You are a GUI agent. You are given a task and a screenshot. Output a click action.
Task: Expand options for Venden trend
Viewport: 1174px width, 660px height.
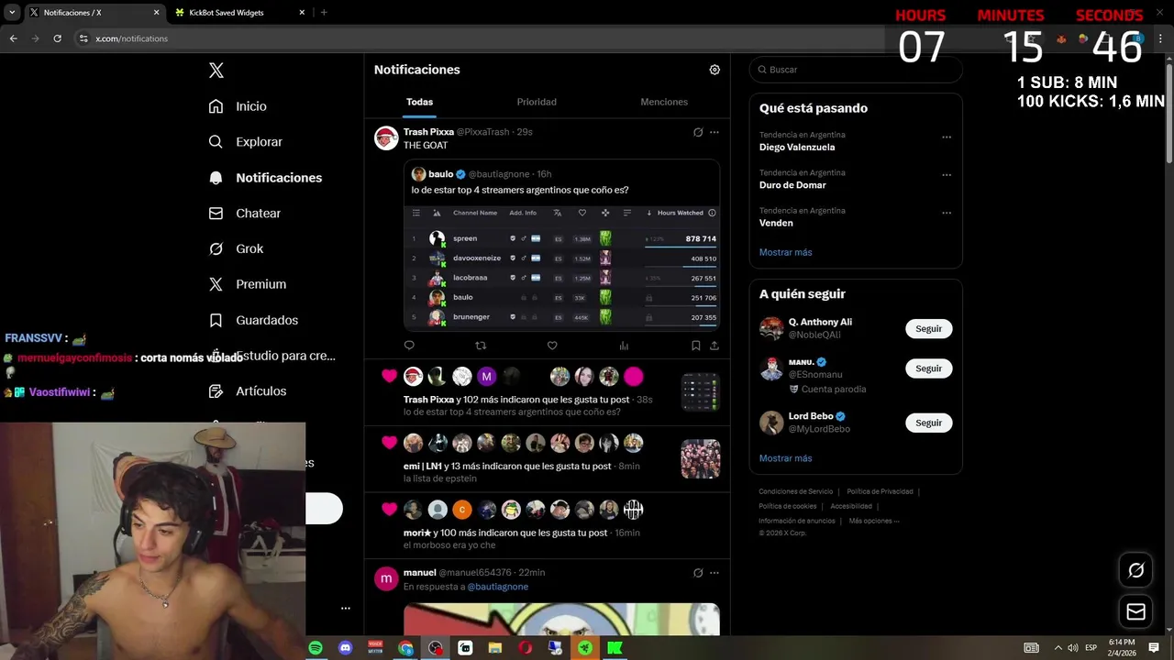click(947, 213)
